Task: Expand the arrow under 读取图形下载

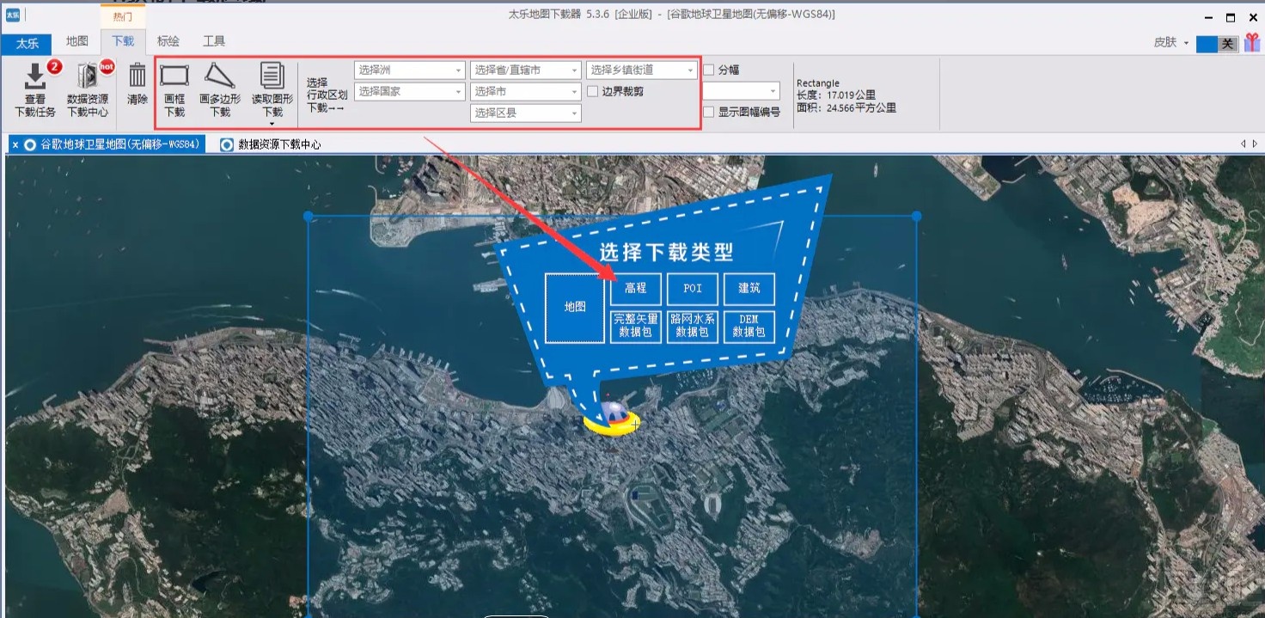Action: (272, 124)
